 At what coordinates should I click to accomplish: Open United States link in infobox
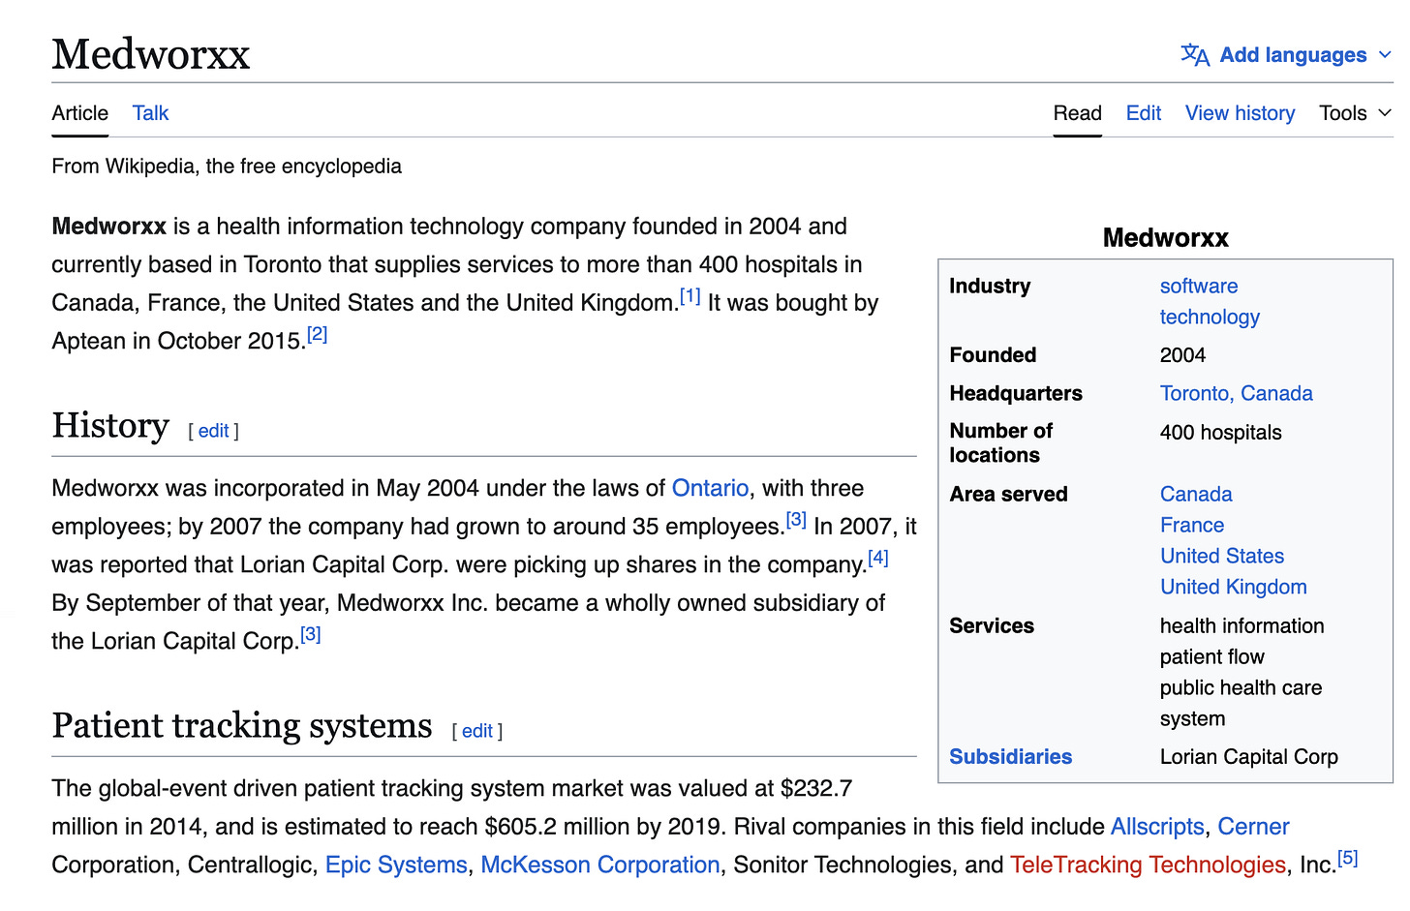click(x=1222, y=556)
